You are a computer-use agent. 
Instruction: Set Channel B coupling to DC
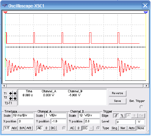[85, 128]
